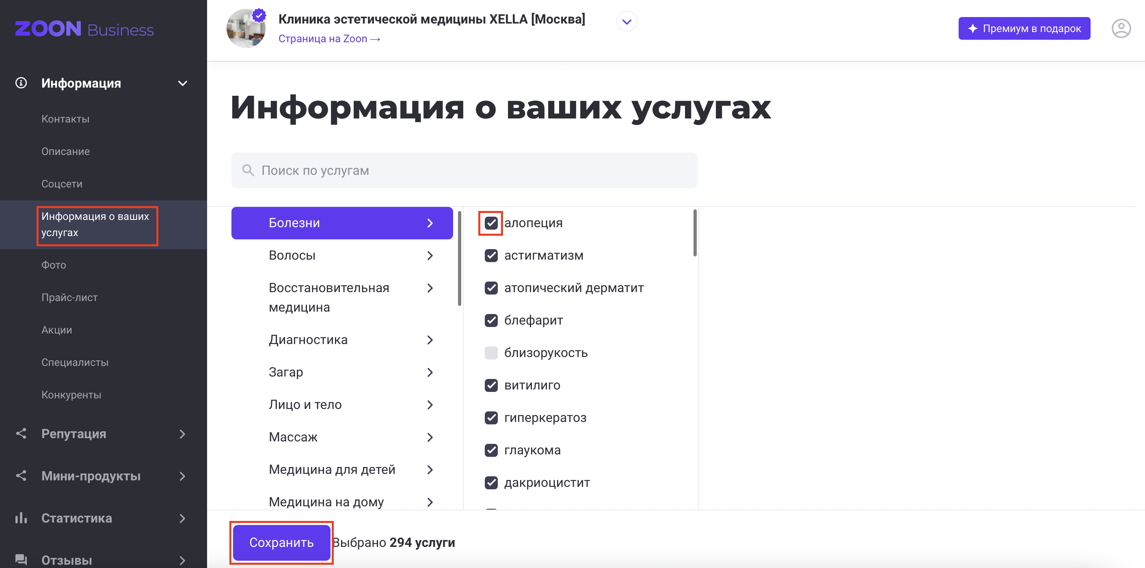The image size is (1145, 568).
Task: Click the Отзывы sidebar label
Action: (x=67, y=560)
